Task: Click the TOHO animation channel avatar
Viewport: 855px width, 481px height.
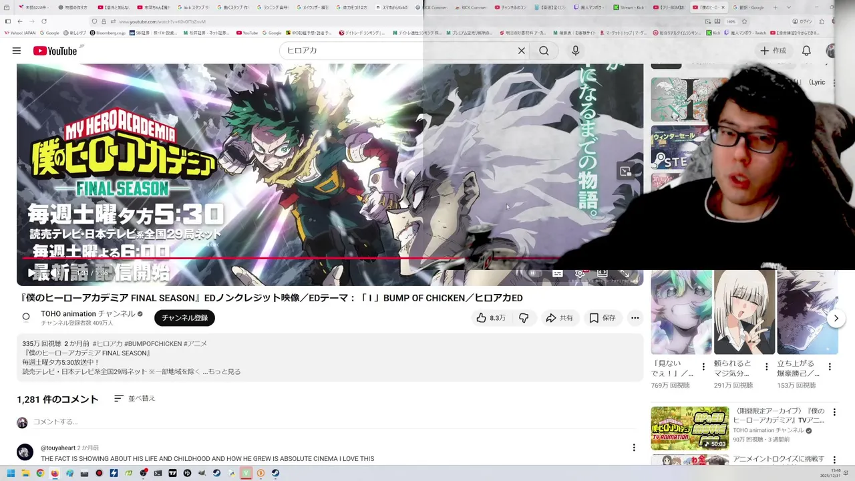Action: pyautogui.click(x=26, y=317)
